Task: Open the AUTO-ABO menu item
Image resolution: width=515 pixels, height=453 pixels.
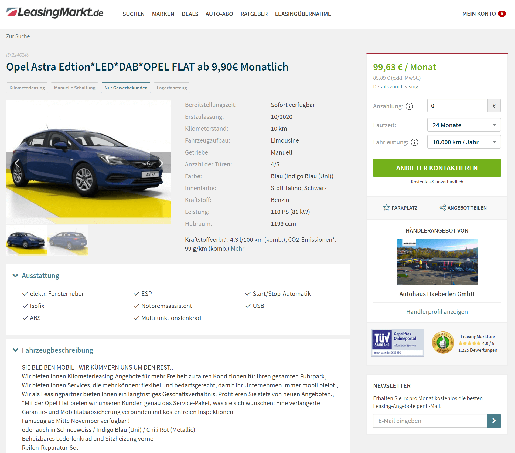Action: click(219, 14)
